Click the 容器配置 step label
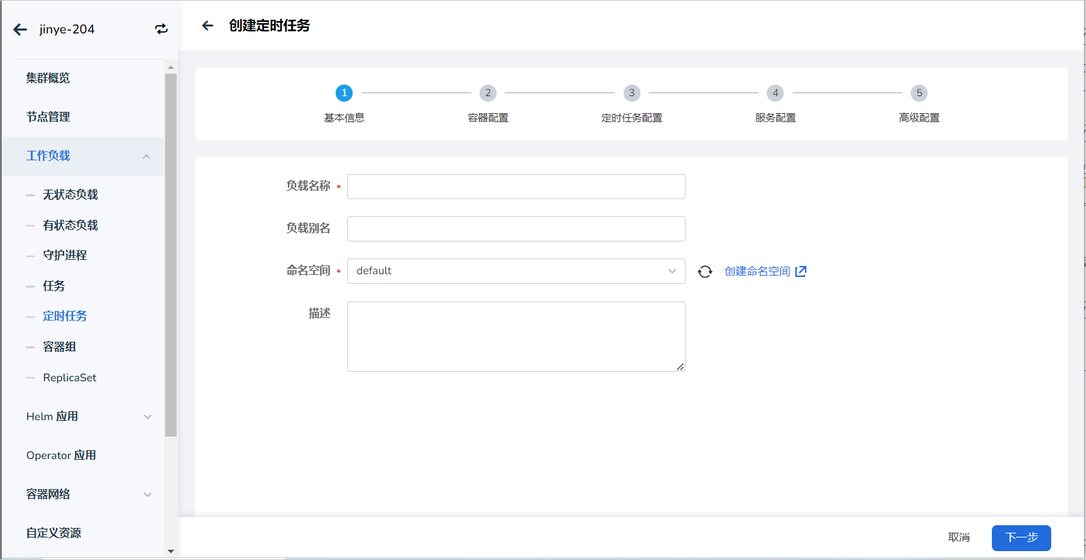The height and width of the screenshot is (560, 1086). click(488, 118)
